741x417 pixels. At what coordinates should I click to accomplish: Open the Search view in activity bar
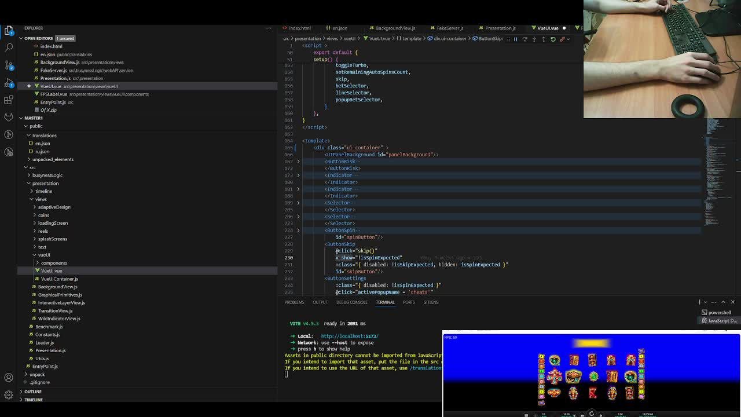[x=9, y=47]
